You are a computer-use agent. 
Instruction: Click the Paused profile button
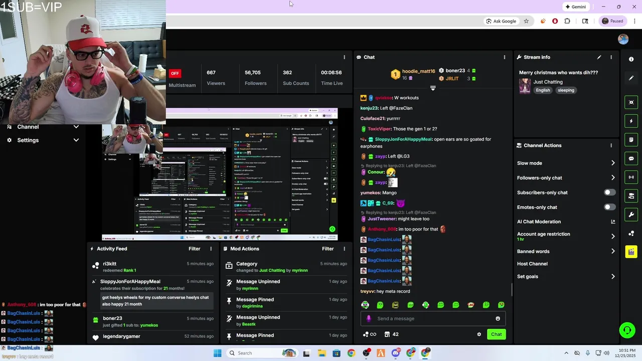tap(612, 21)
